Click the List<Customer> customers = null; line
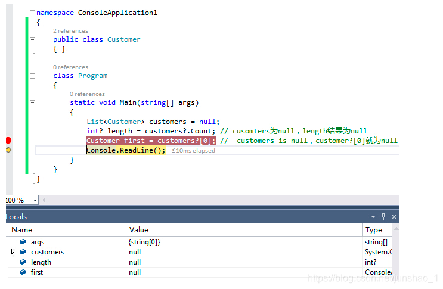The image size is (443, 289). [x=153, y=122]
